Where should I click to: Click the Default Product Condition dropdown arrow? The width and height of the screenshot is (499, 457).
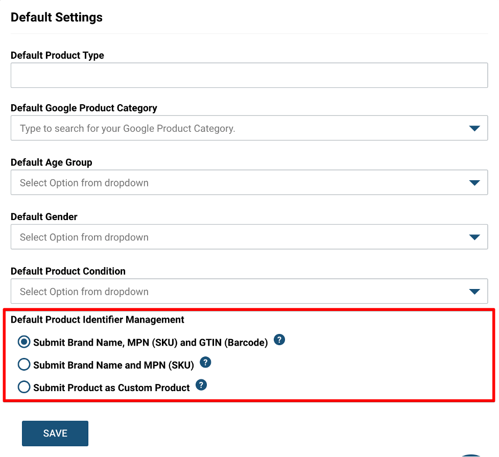(x=474, y=292)
